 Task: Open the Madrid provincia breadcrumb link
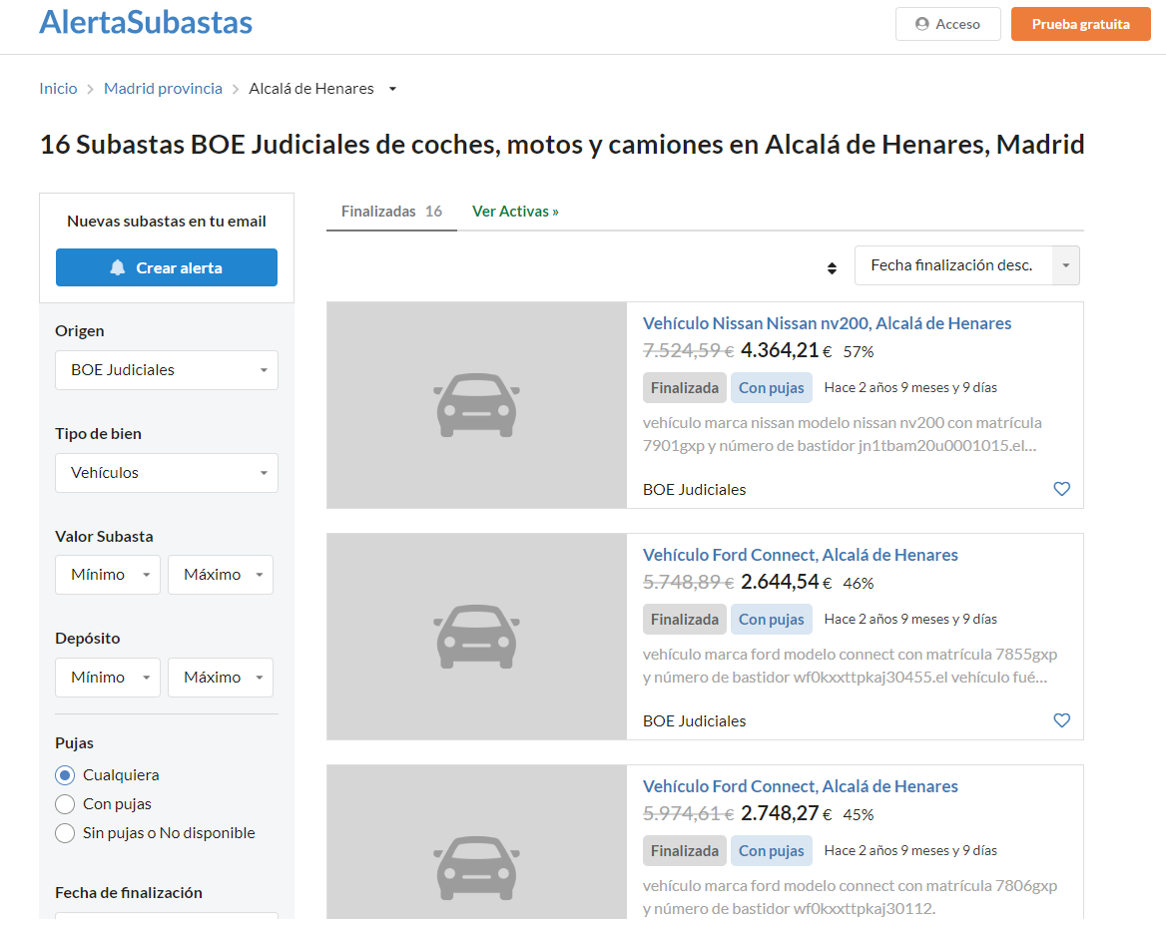163,89
